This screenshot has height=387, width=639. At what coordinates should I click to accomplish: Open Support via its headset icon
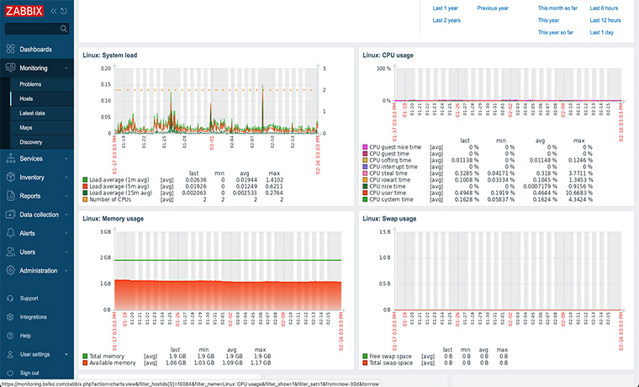9,298
